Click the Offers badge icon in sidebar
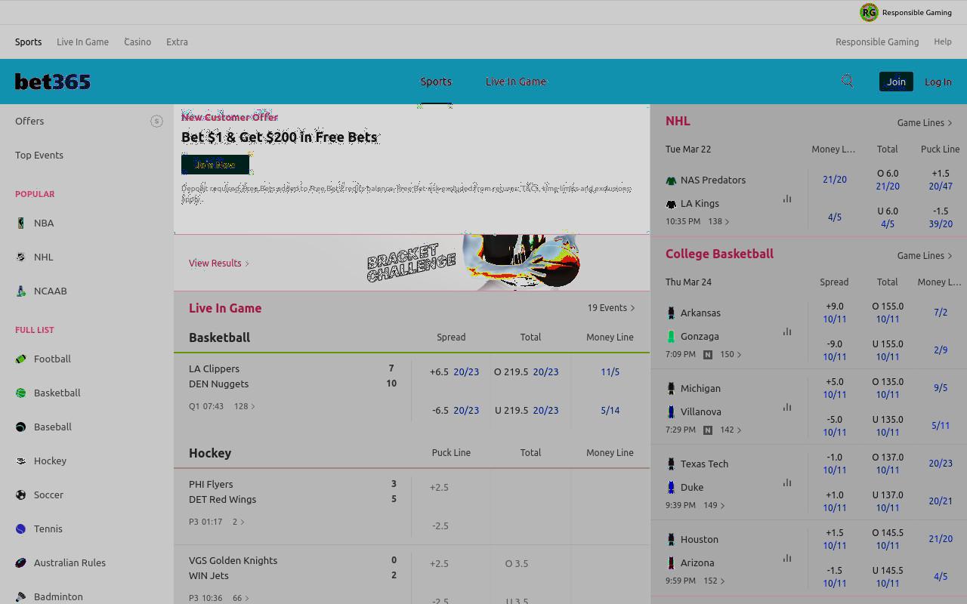The height and width of the screenshot is (604, 967). click(156, 121)
